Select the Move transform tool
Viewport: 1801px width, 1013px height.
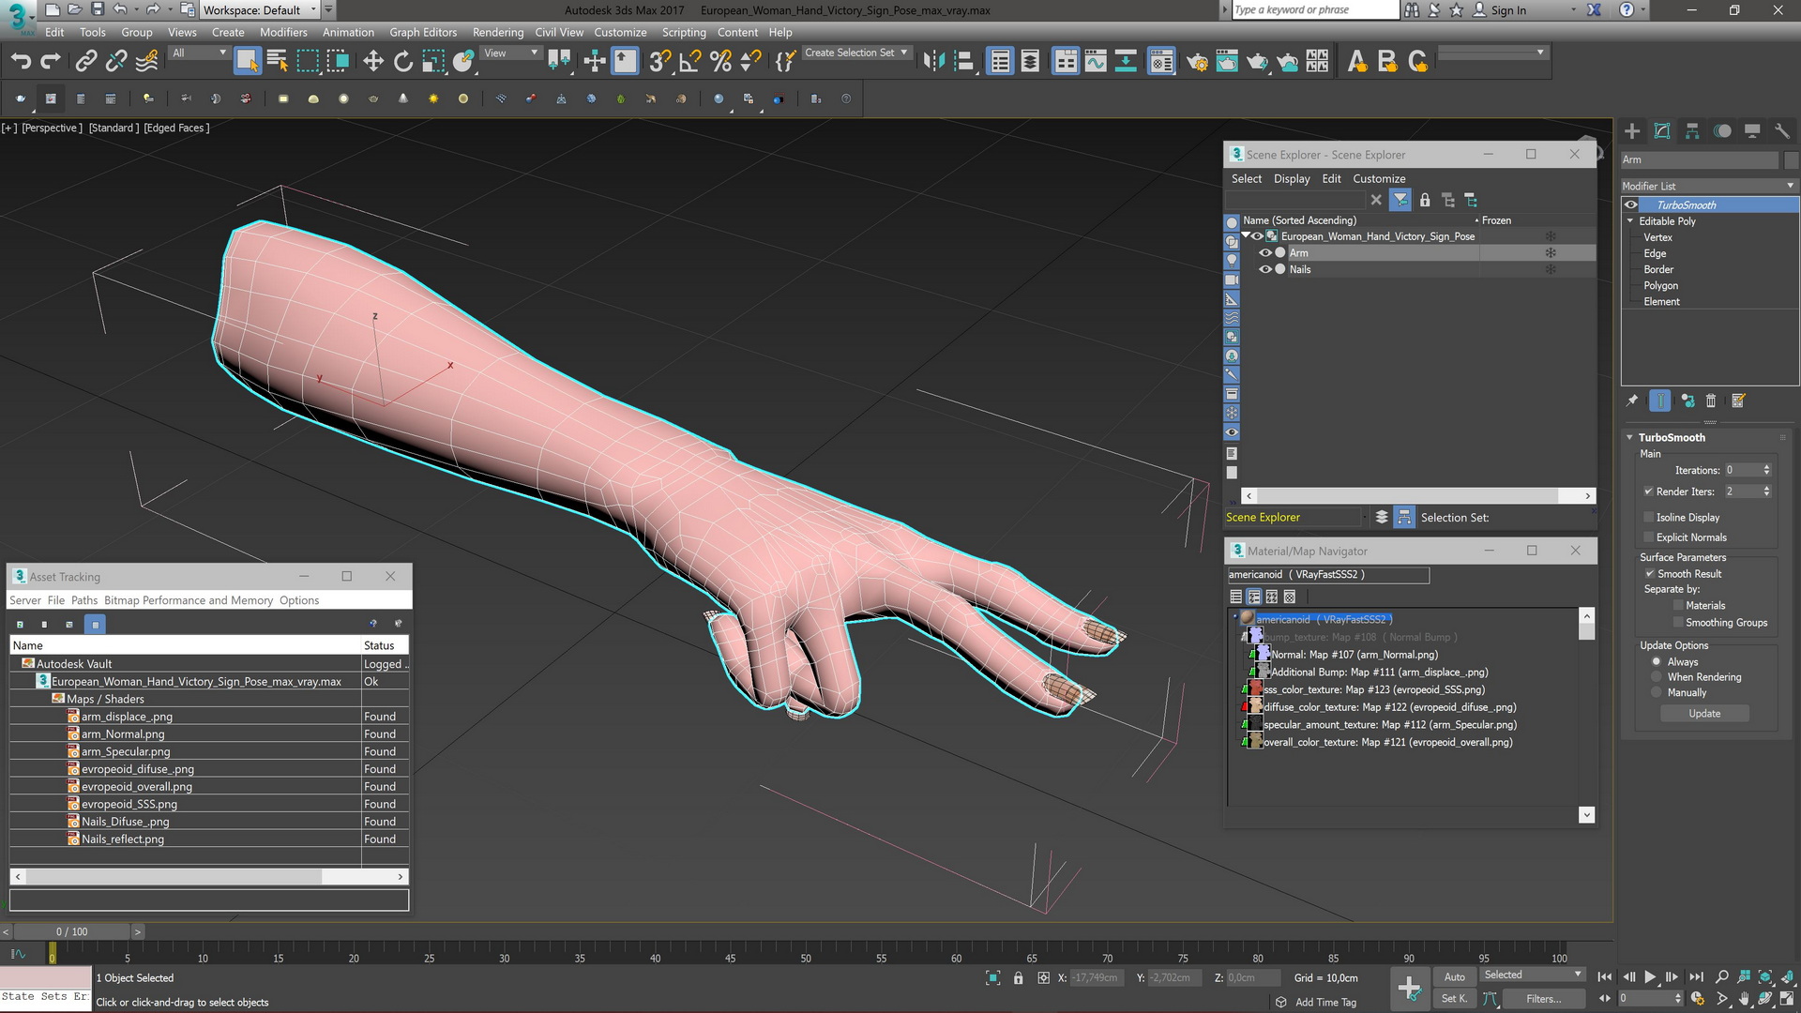372,62
